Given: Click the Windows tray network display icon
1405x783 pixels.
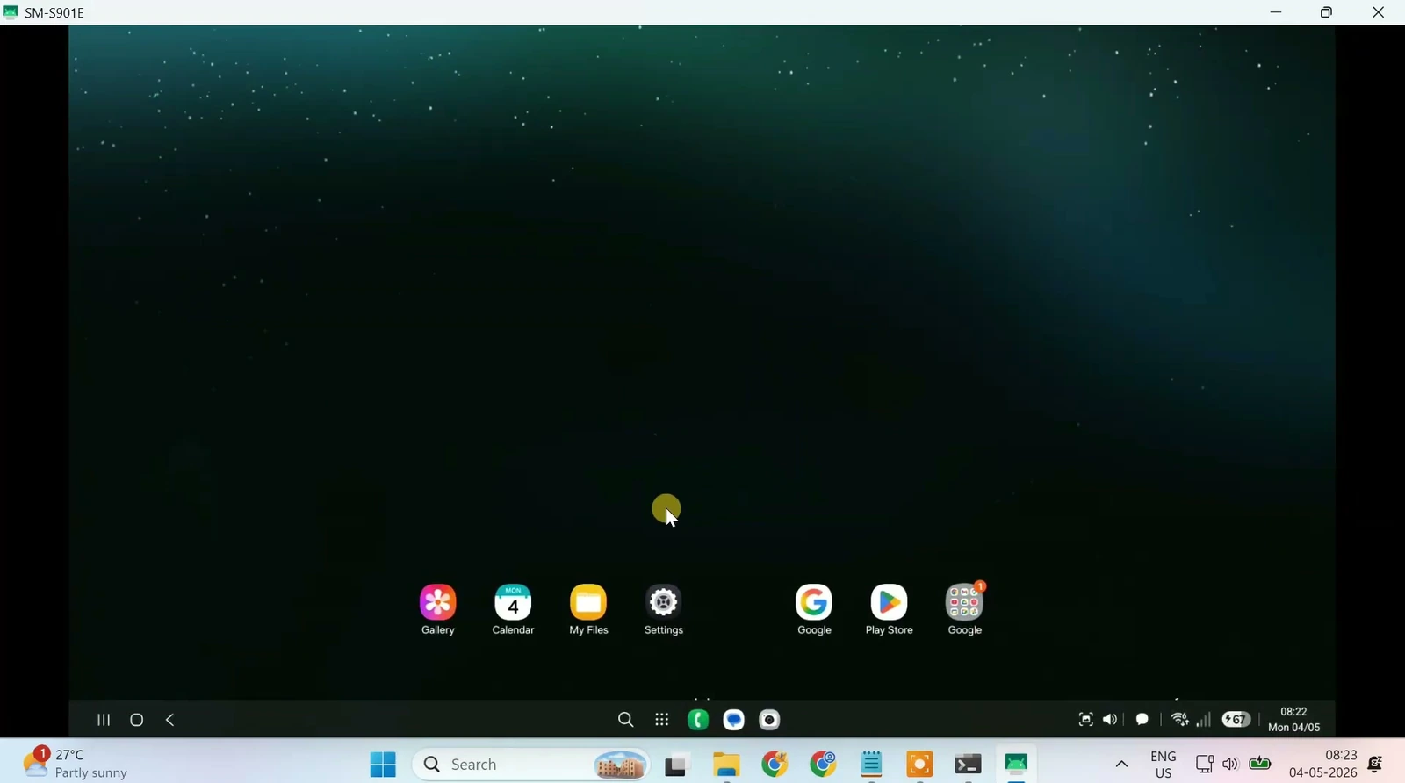Looking at the screenshot, I should pyautogui.click(x=1205, y=765).
